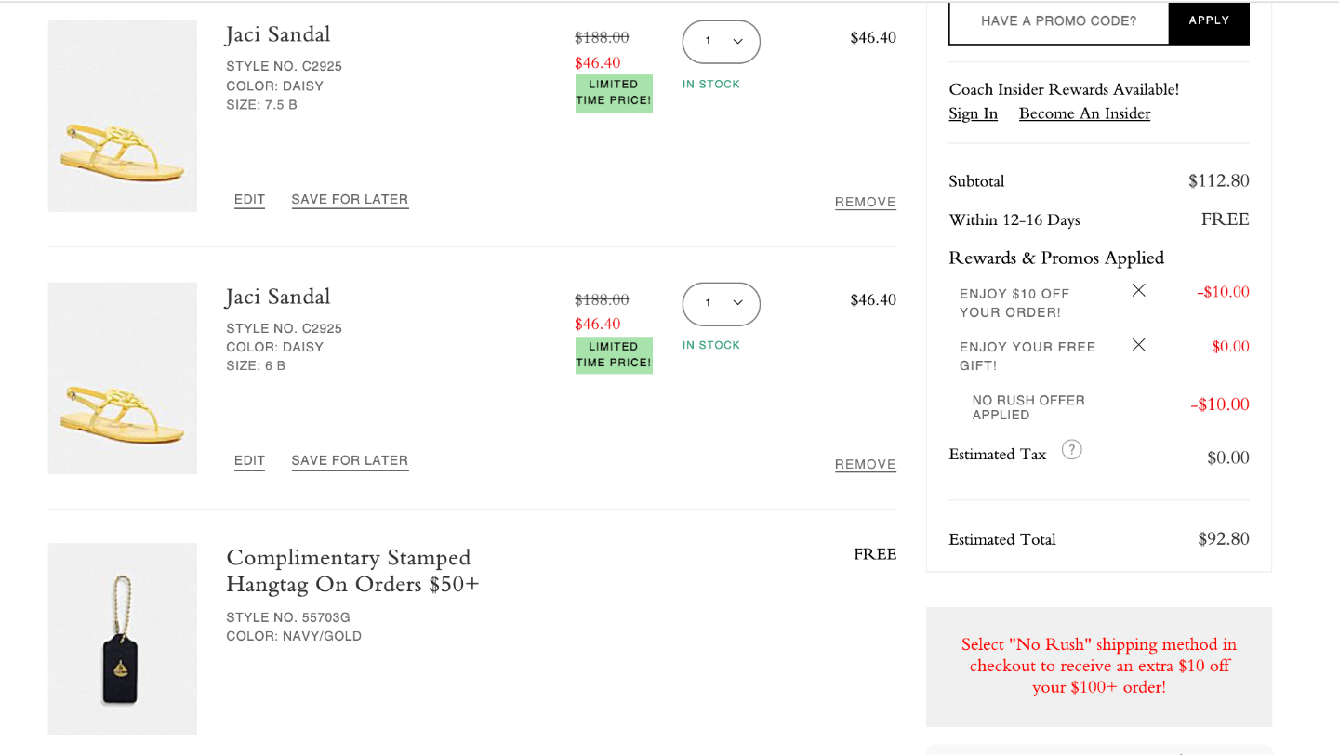Open the size 6 B sandal thumbnail
Screen dimensions: 1339x755
[x=123, y=378]
